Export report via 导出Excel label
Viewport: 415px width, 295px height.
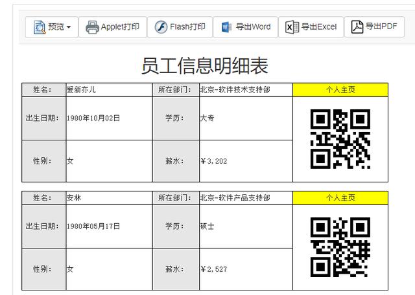[x=319, y=27]
